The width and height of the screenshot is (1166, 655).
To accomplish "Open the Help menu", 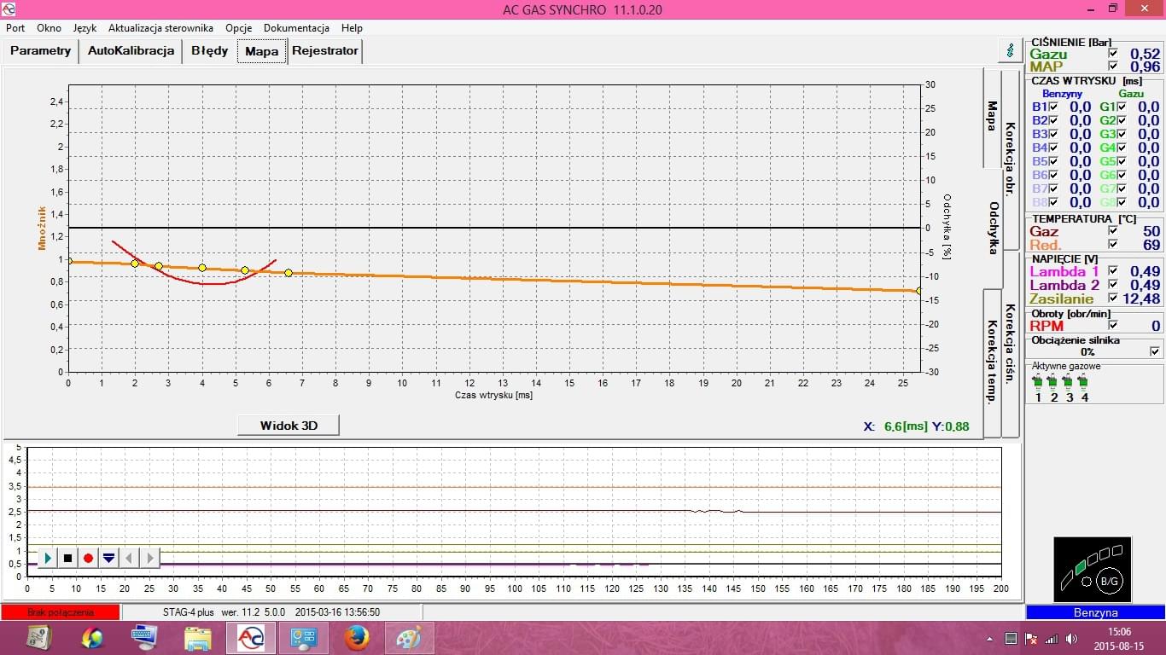I will [352, 28].
